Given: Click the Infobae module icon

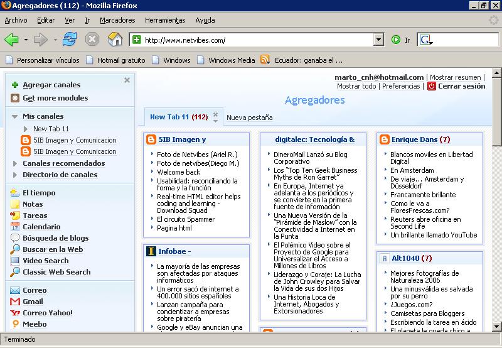Looking at the screenshot, I should [x=151, y=251].
